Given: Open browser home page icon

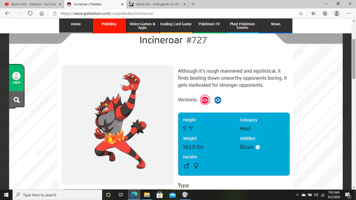Looking at the screenshot, I should click(42, 13).
